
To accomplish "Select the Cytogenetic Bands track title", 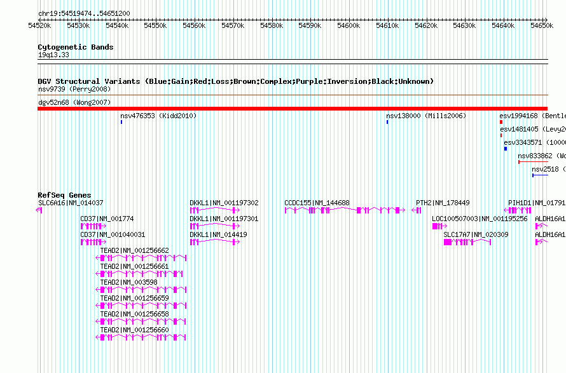I will (76, 47).
